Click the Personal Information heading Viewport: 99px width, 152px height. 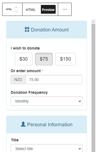click(x=50, y=125)
